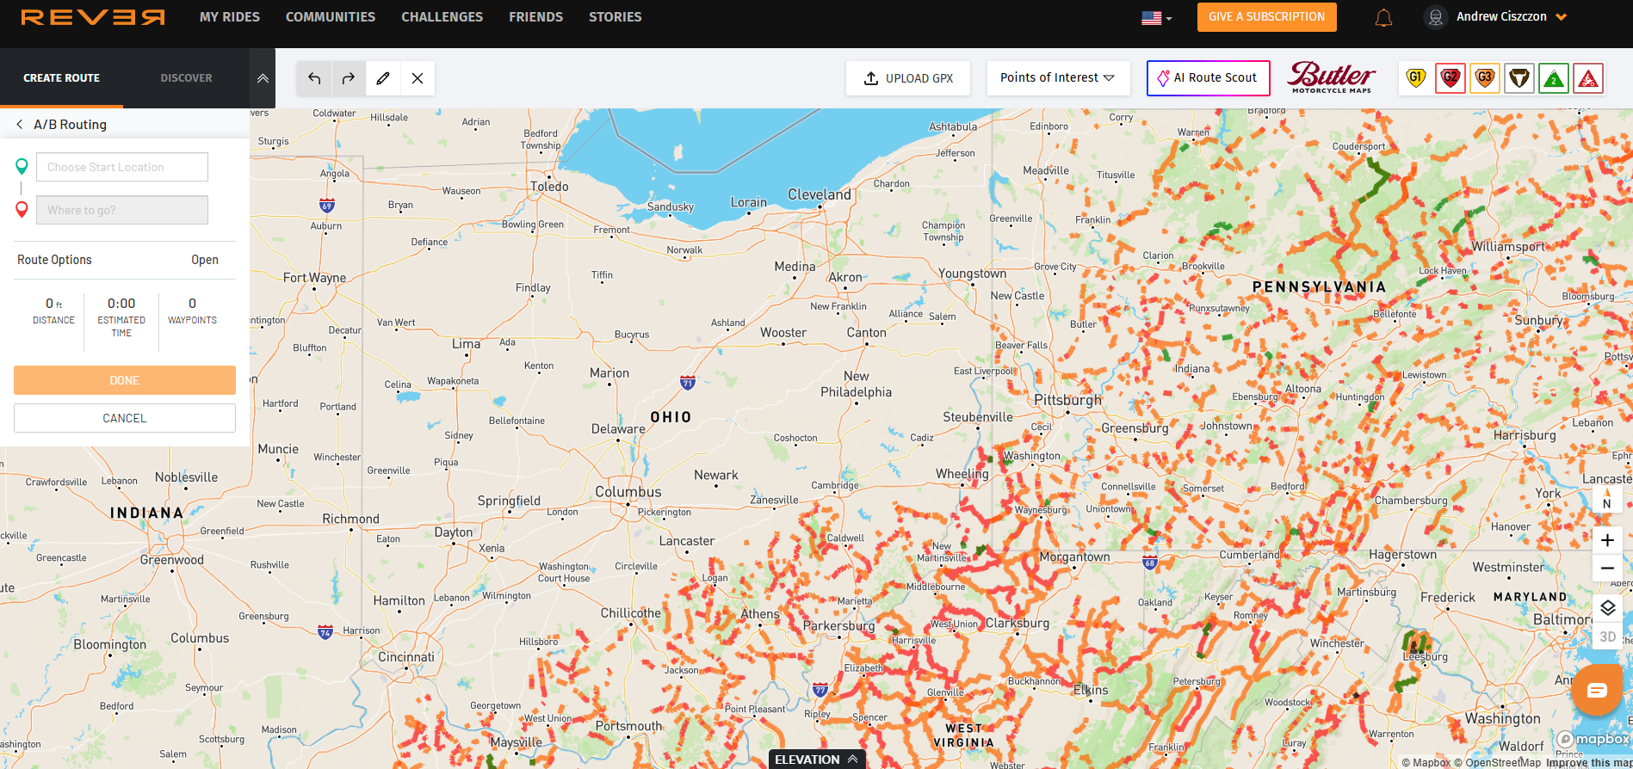1633x769 pixels.
Task: Redo the route edit
Action: pyautogui.click(x=349, y=78)
